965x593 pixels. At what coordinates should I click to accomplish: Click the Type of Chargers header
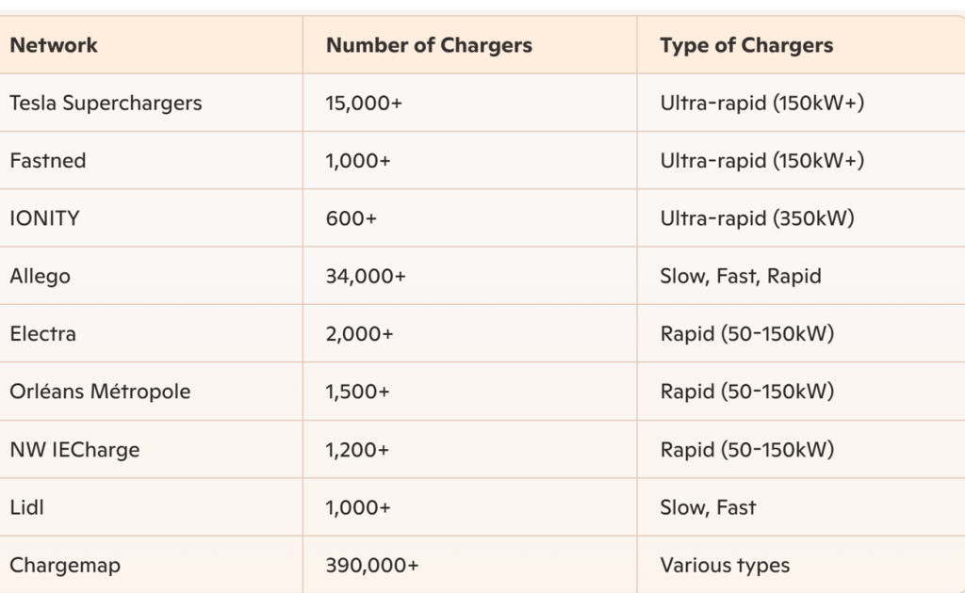coord(746,45)
